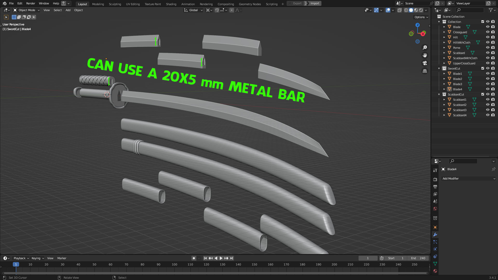
Task: Switch to UV Editing workspace tab
Action: 133,4
